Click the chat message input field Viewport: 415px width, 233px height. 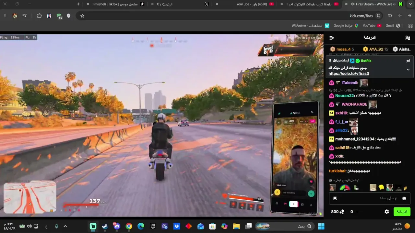click(x=370, y=198)
